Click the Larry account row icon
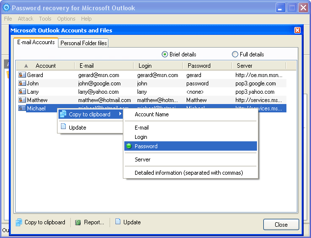Viewport: 311px width, 238px height. click(22, 92)
